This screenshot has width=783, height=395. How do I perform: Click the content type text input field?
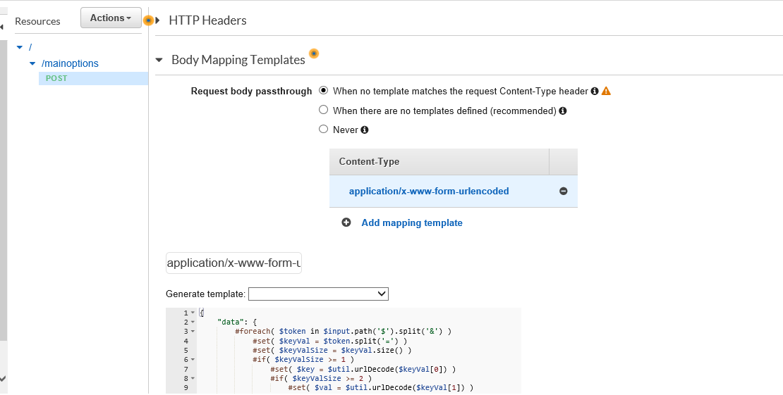(233, 263)
